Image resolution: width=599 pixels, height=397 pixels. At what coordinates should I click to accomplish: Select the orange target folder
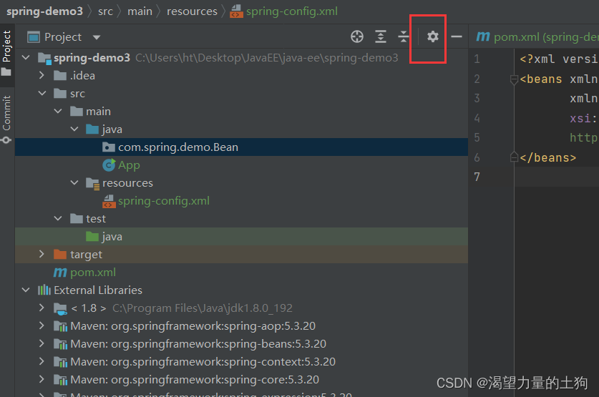click(x=241, y=254)
